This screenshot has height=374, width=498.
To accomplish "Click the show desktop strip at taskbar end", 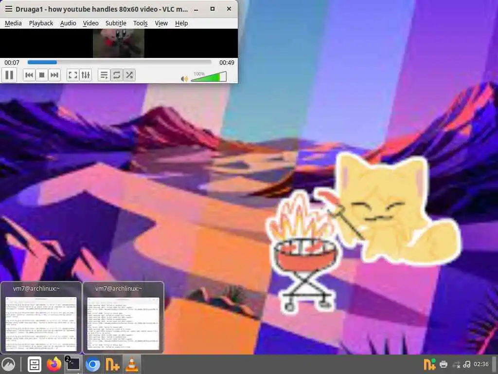I will point(495,364).
